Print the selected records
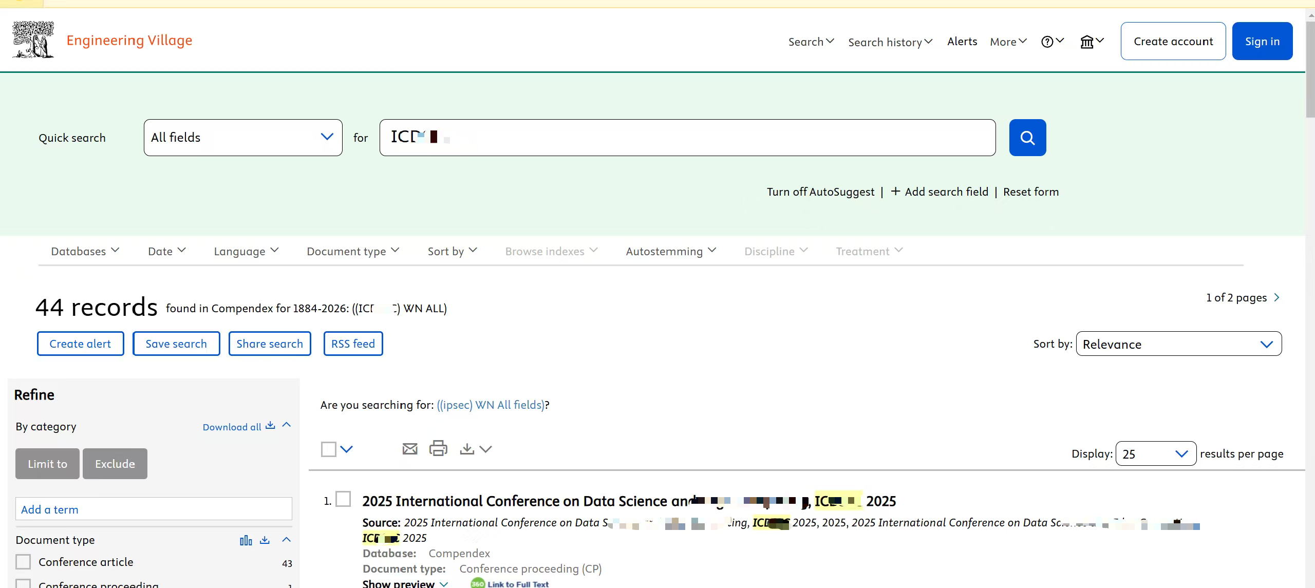Screen dimensions: 1315x588 click(x=438, y=448)
